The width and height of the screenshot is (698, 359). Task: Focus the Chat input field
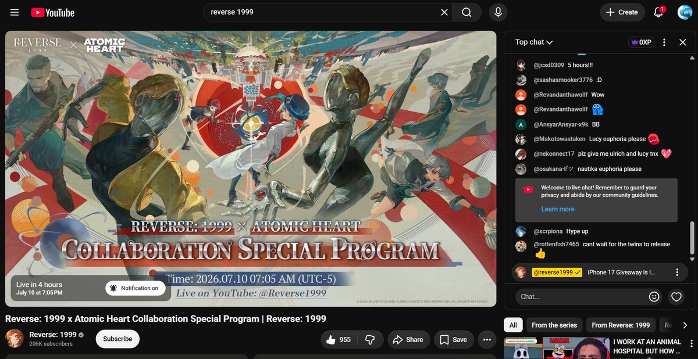(x=582, y=297)
